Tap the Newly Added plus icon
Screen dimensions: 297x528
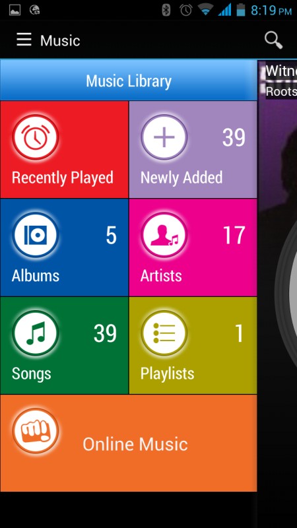pyautogui.click(x=164, y=137)
